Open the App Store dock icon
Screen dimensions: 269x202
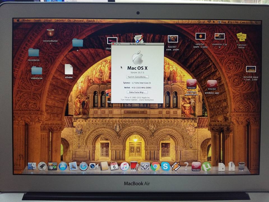pos(63,166)
